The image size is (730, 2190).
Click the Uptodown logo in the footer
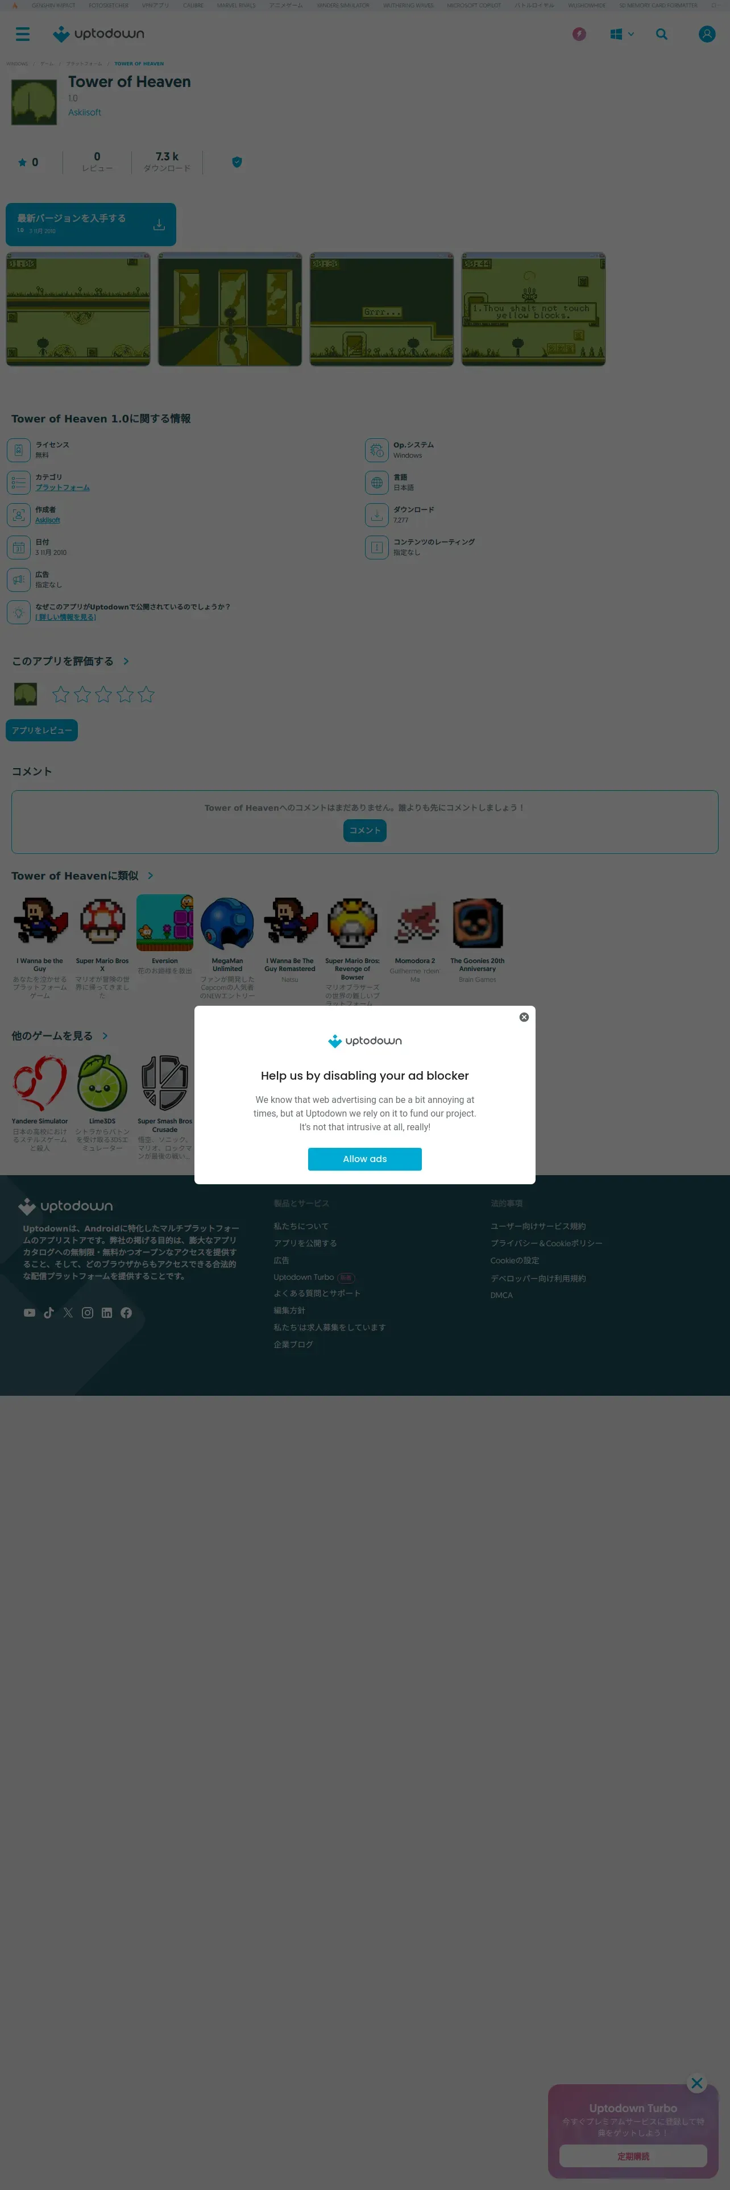(65, 1205)
